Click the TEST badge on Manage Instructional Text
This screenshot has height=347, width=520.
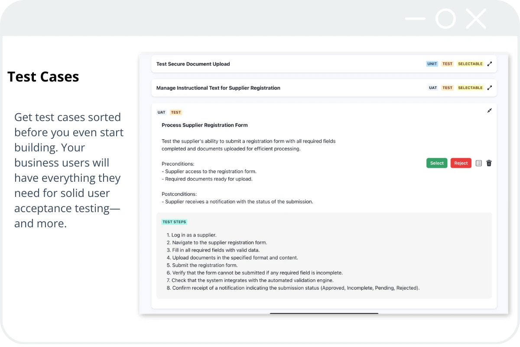[x=447, y=88]
